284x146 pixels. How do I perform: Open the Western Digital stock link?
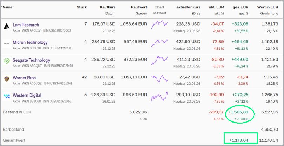(27, 95)
